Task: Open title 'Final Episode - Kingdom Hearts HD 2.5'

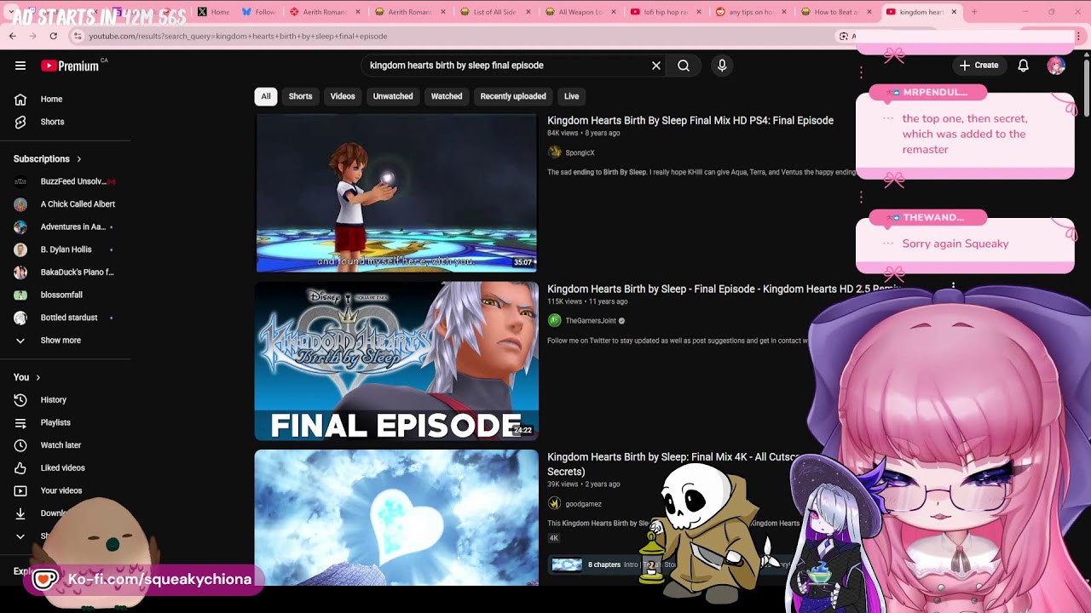Action: click(723, 289)
